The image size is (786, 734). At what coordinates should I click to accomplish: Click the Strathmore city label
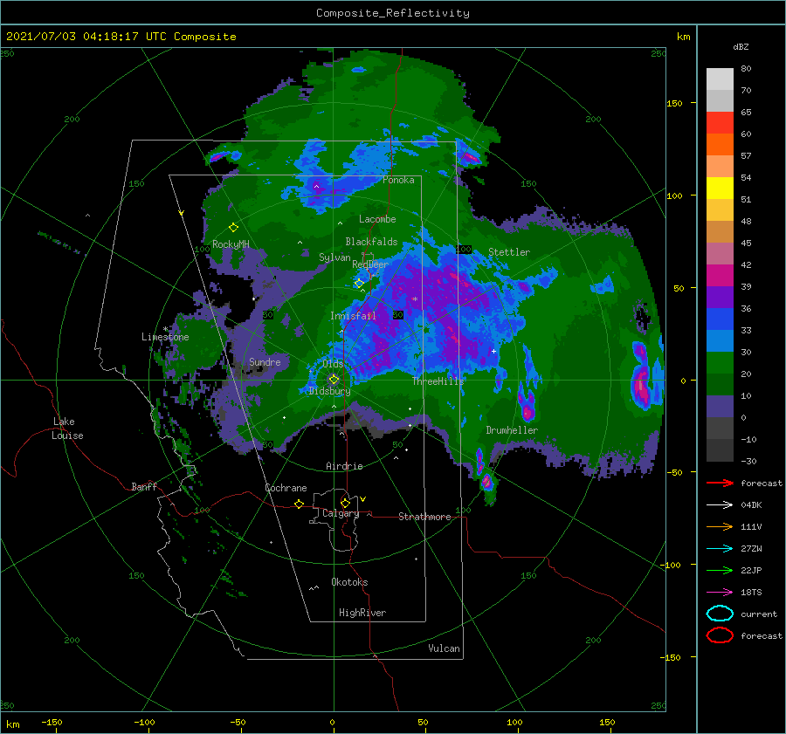click(x=424, y=517)
